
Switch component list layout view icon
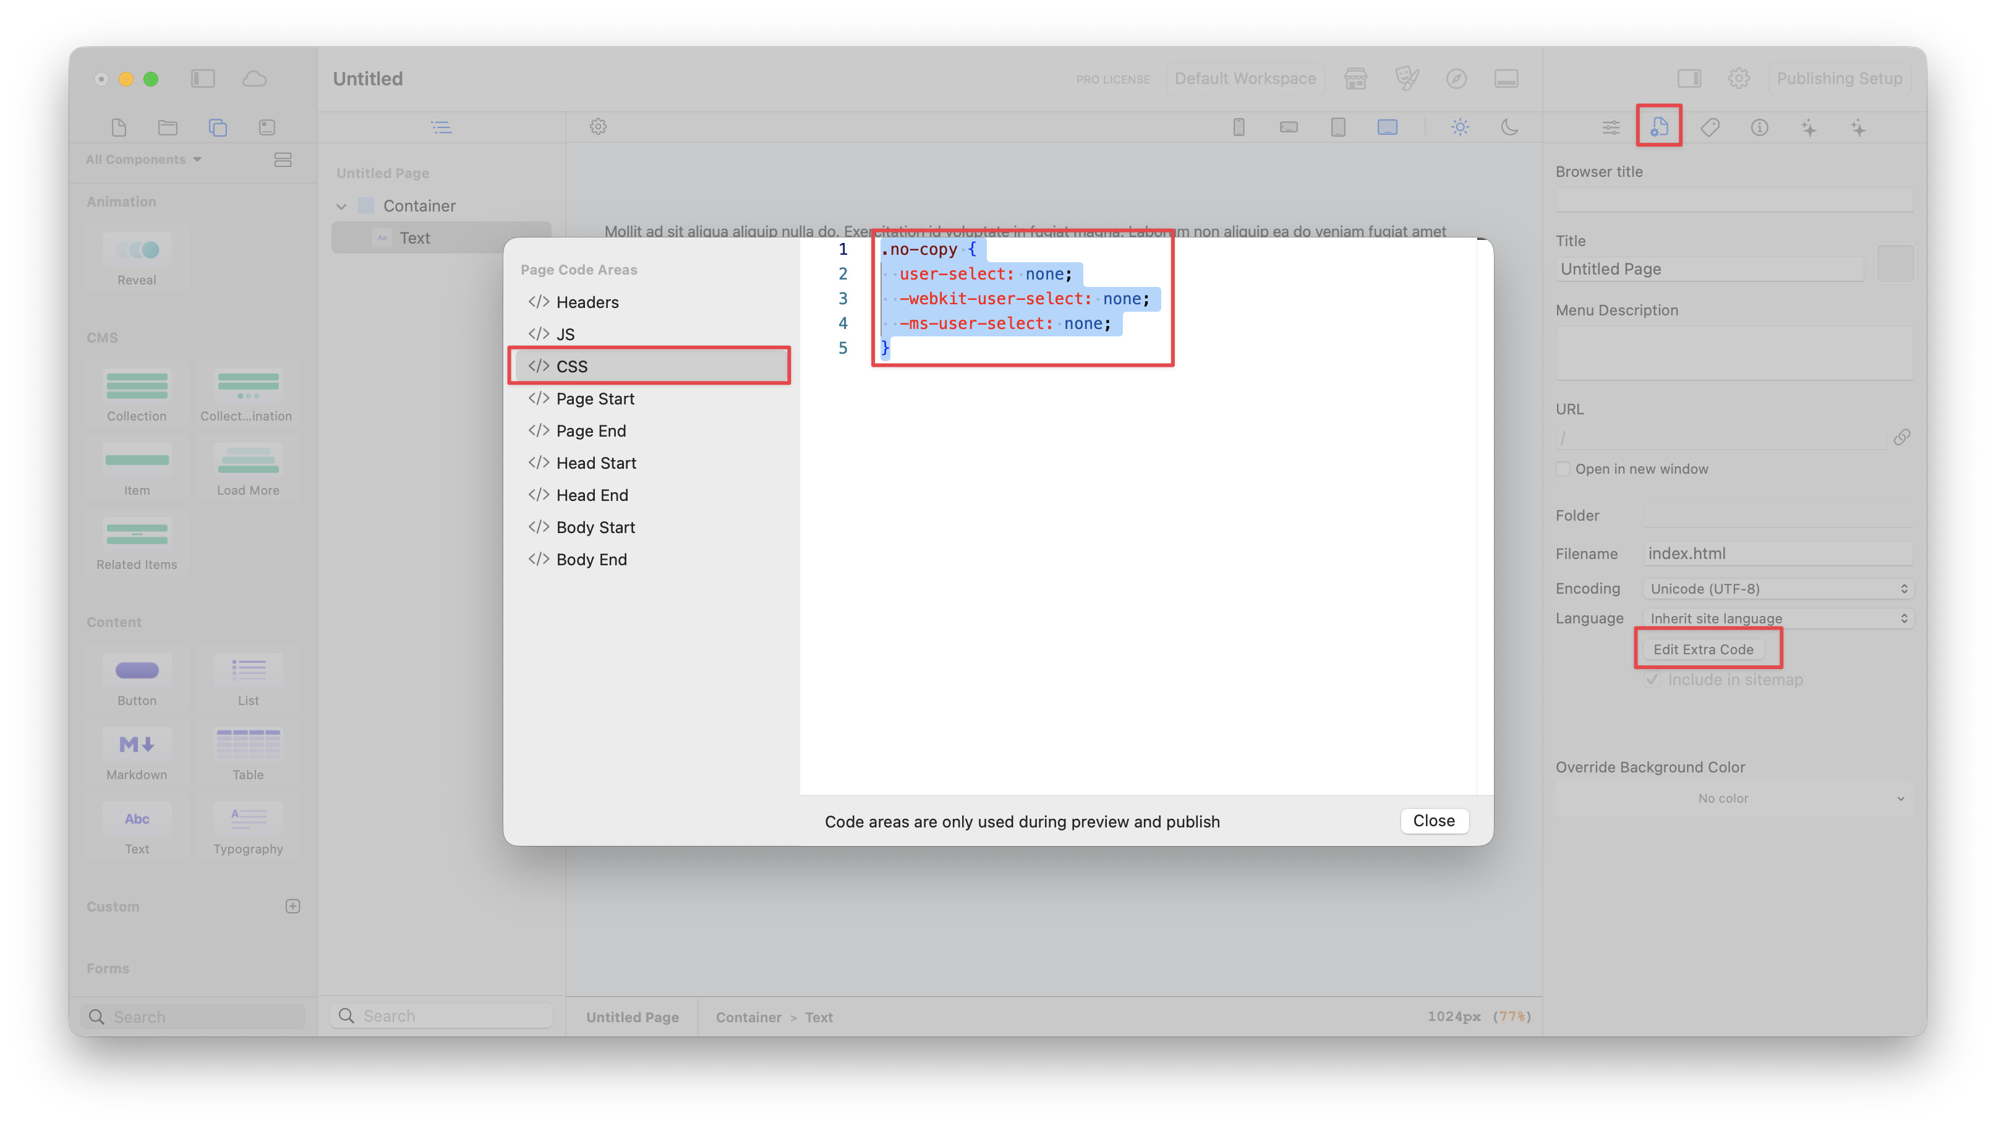pyautogui.click(x=283, y=160)
